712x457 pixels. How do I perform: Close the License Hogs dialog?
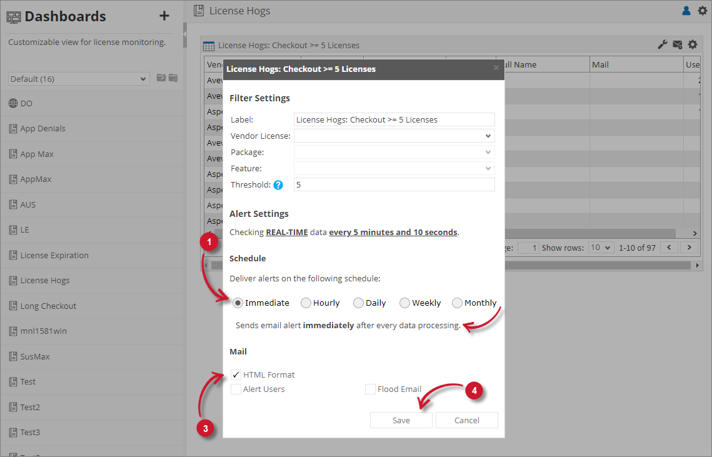click(x=496, y=68)
